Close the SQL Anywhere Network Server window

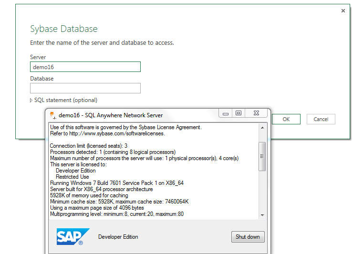click(256, 113)
